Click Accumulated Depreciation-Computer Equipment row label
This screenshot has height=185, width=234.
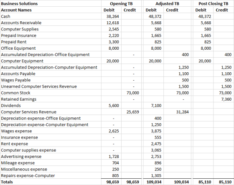click(x=49, y=67)
